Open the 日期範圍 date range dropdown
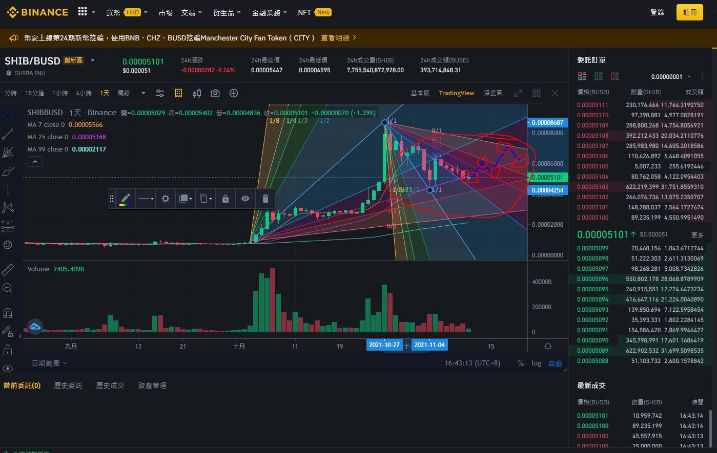Viewport: 717px width, 453px height. 50,363
